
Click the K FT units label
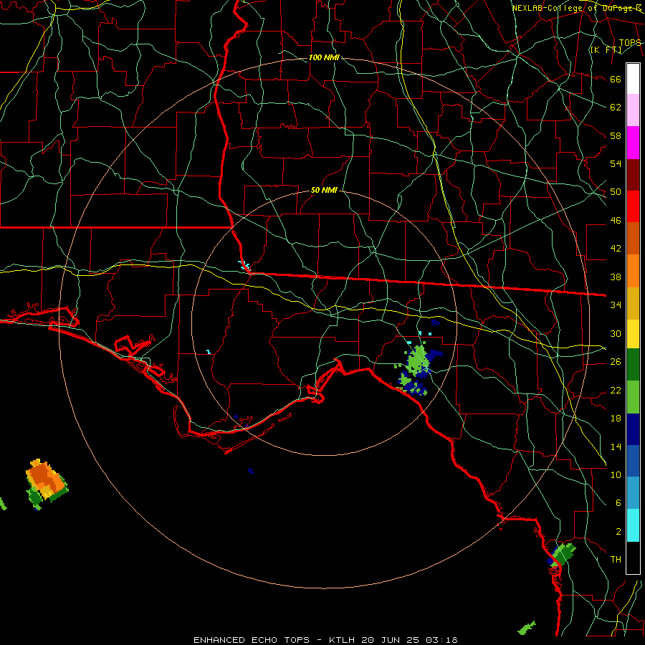click(x=606, y=49)
